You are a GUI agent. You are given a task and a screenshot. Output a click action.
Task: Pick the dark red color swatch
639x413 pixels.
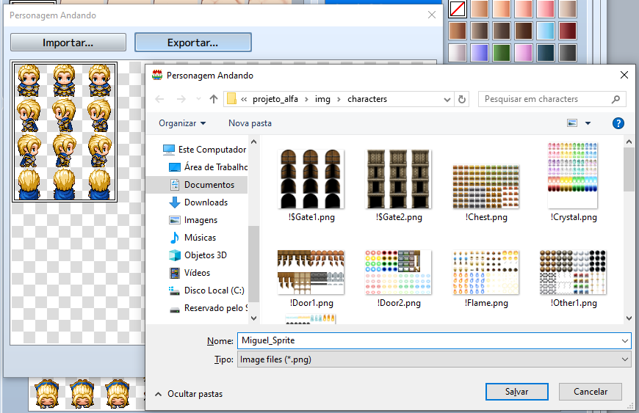tap(567, 31)
